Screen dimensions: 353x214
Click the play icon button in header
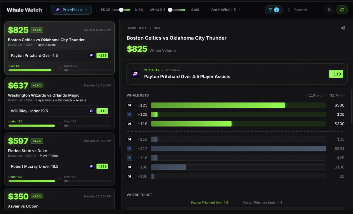pos(329,10)
